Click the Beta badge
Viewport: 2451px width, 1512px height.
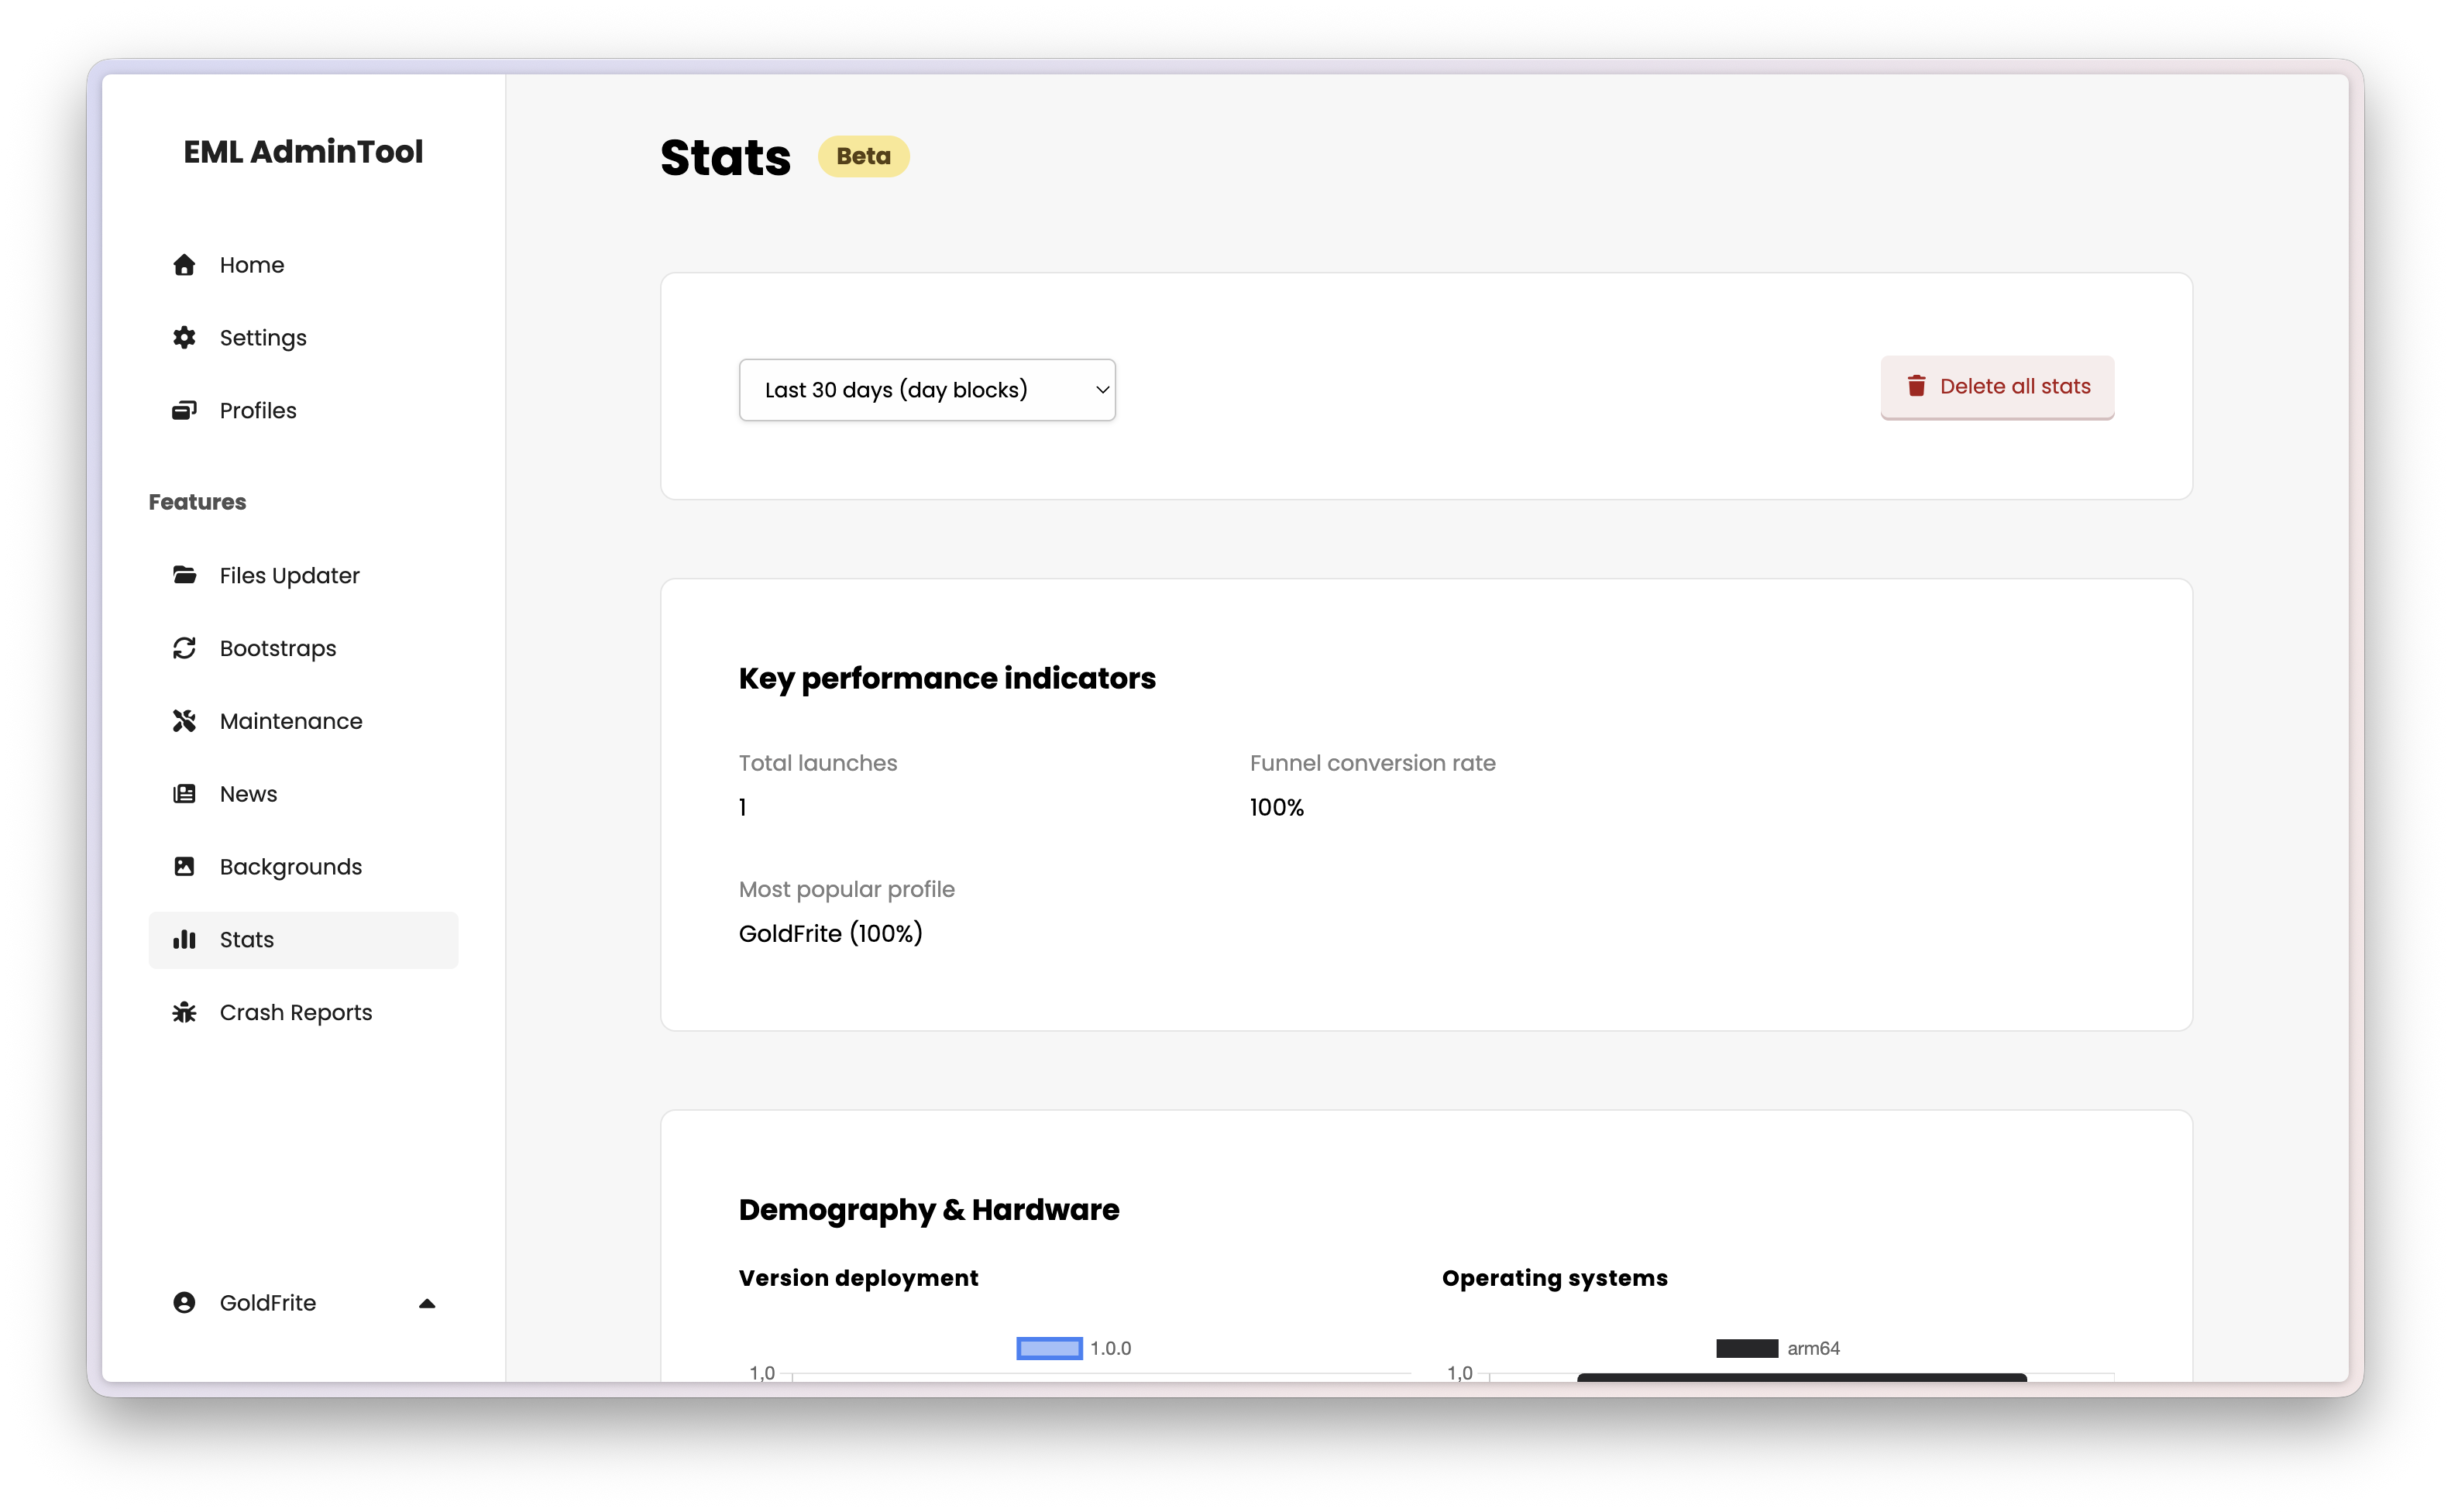[x=863, y=156]
